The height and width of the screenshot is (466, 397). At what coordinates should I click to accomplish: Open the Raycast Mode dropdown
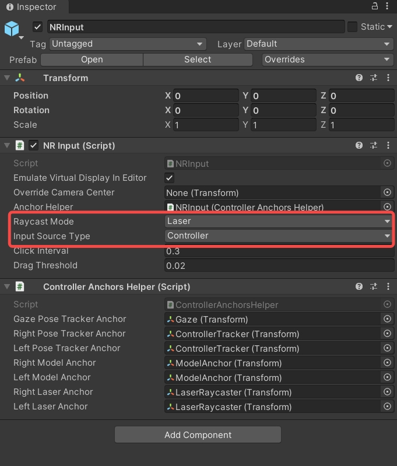279,222
